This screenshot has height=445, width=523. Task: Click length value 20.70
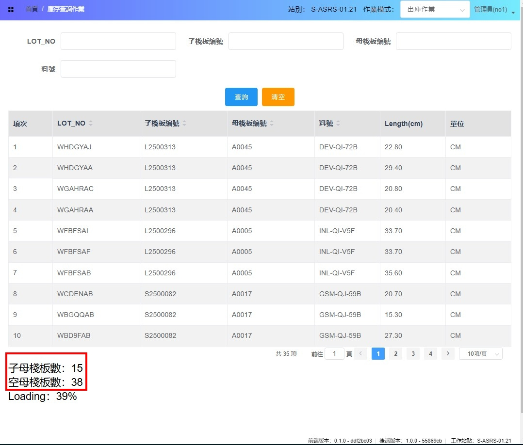pos(393,294)
